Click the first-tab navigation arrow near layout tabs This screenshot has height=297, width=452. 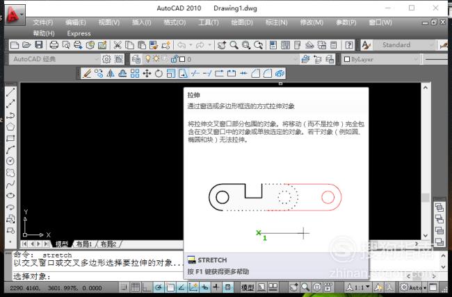pyautogui.click(x=24, y=244)
